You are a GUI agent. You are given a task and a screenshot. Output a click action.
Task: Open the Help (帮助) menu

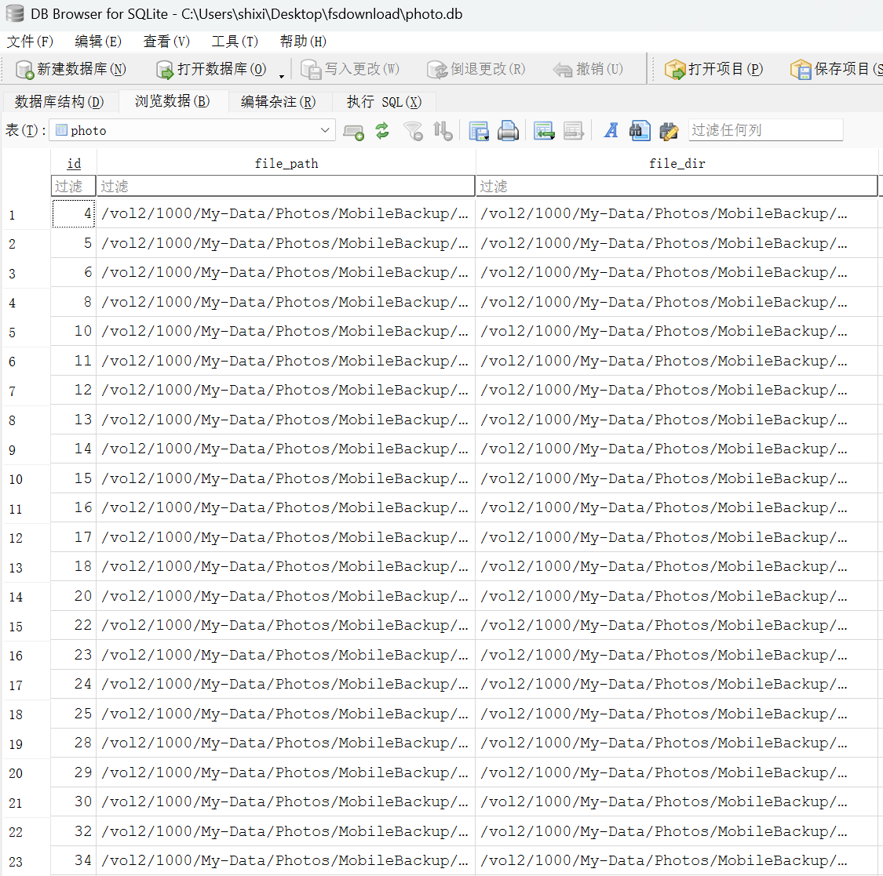coord(303,42)
